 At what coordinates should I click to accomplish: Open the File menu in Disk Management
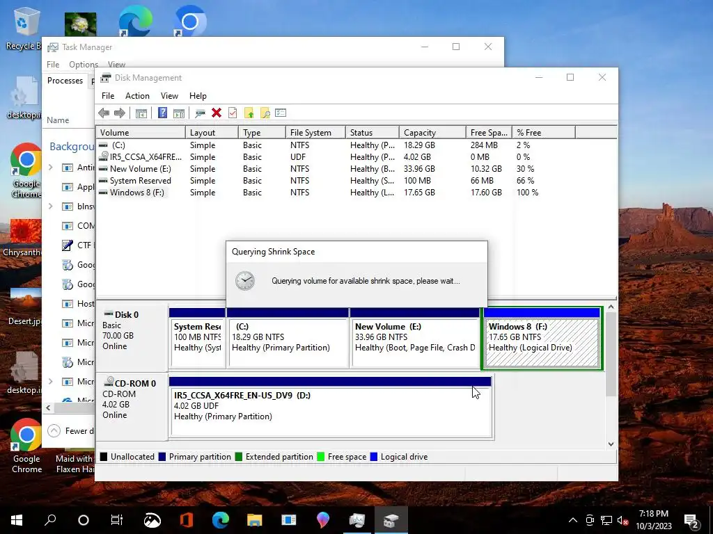108,96
